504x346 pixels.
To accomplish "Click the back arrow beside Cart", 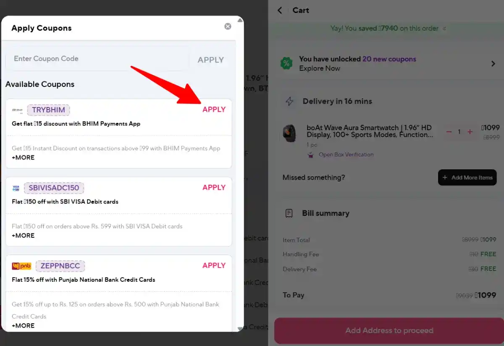I will tap(280, 10).
